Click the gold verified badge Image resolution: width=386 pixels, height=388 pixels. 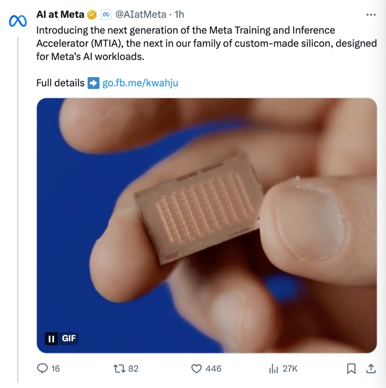pyautogui.click(x=92, y=15)
